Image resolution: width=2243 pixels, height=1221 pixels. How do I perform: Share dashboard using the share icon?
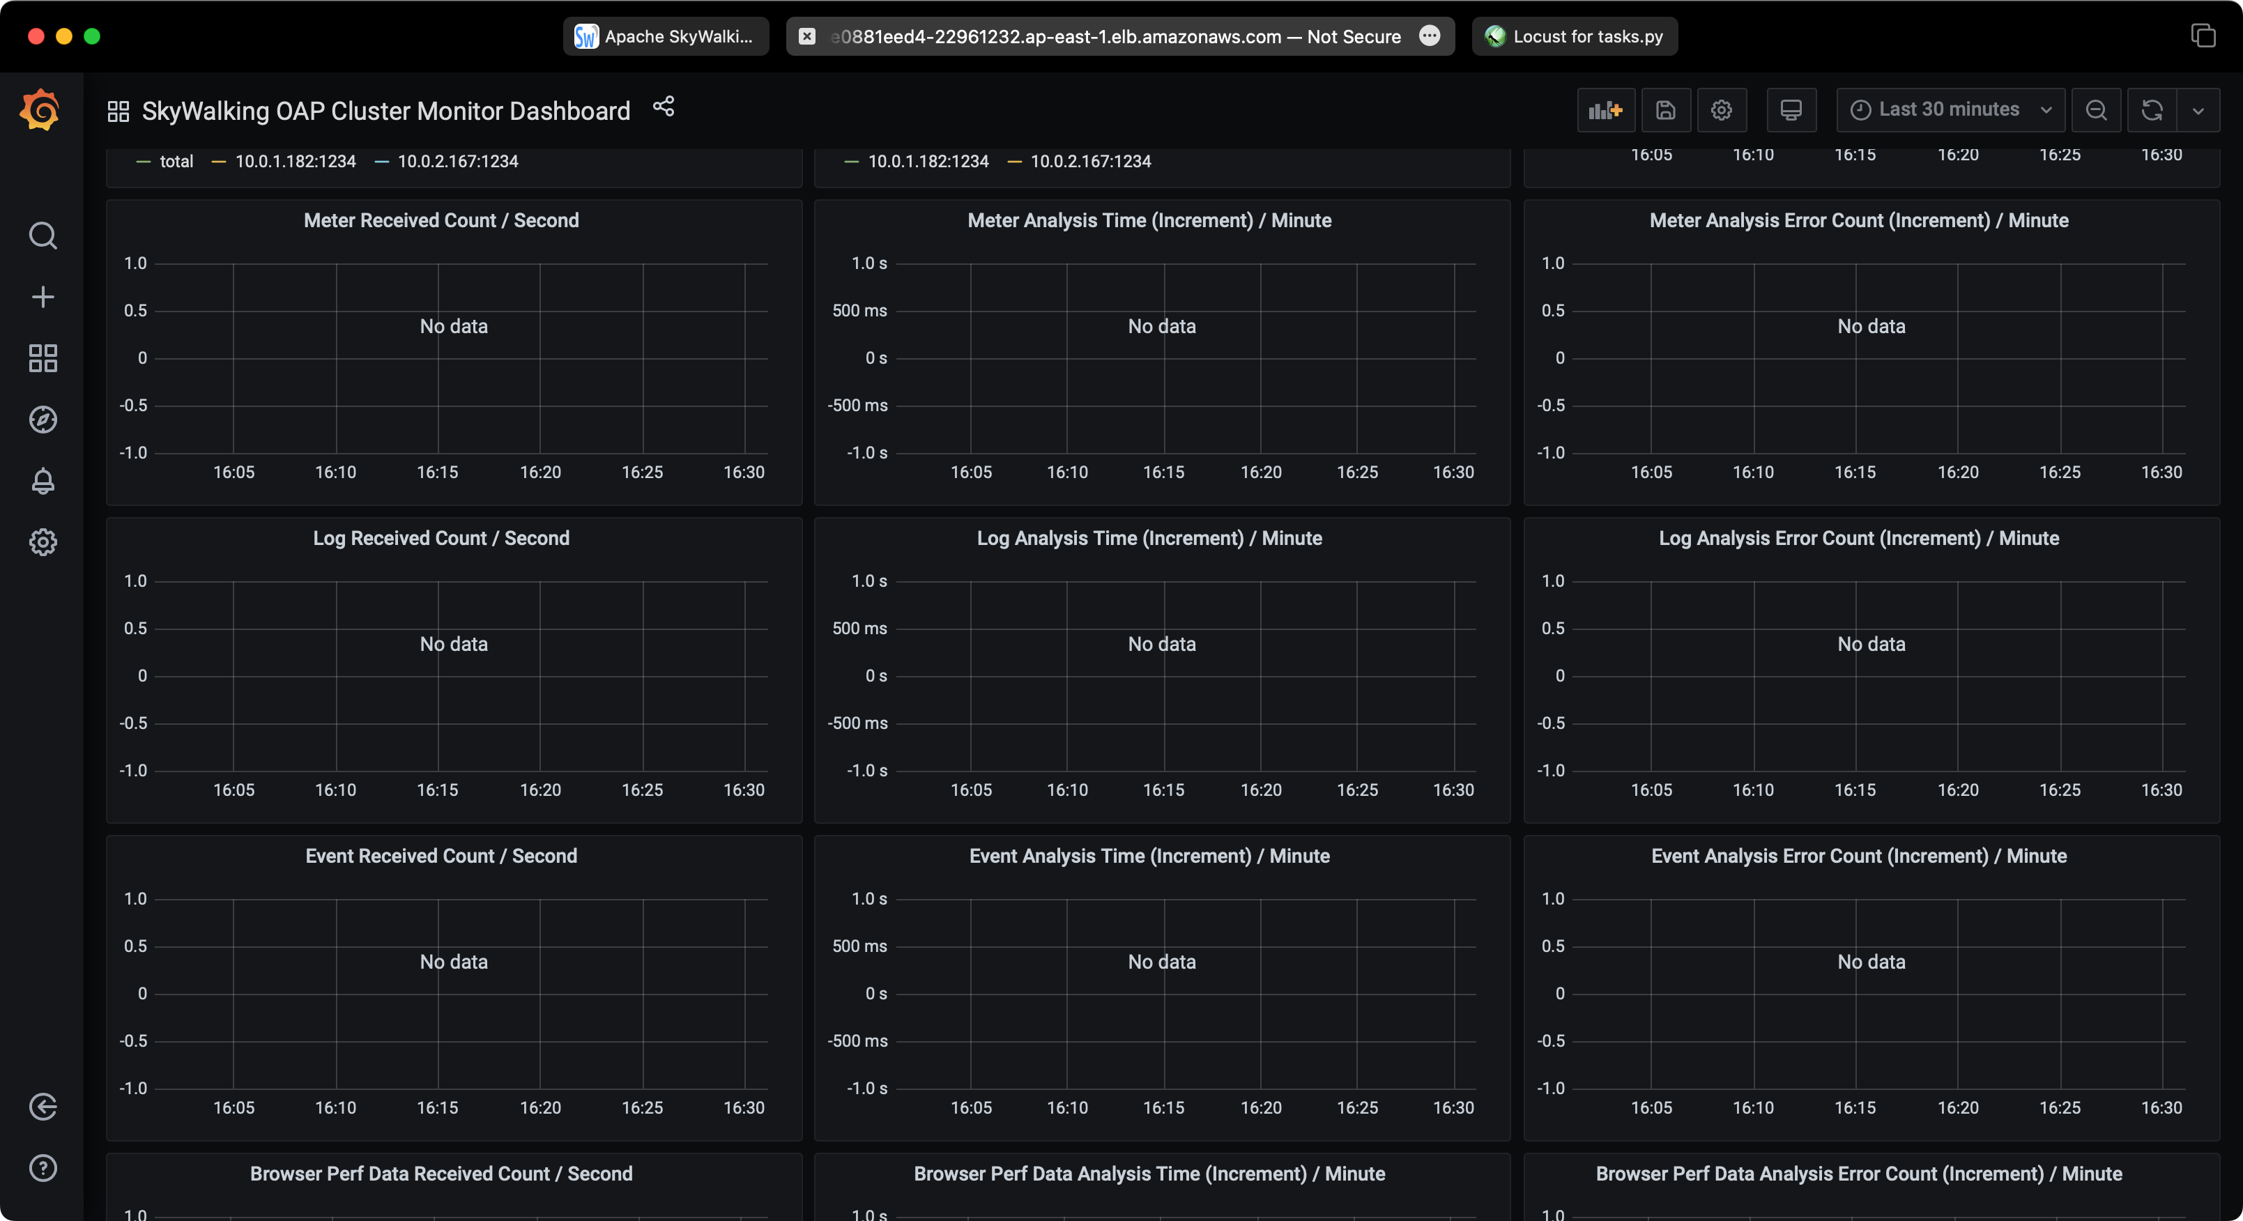(x=664, y=106)
